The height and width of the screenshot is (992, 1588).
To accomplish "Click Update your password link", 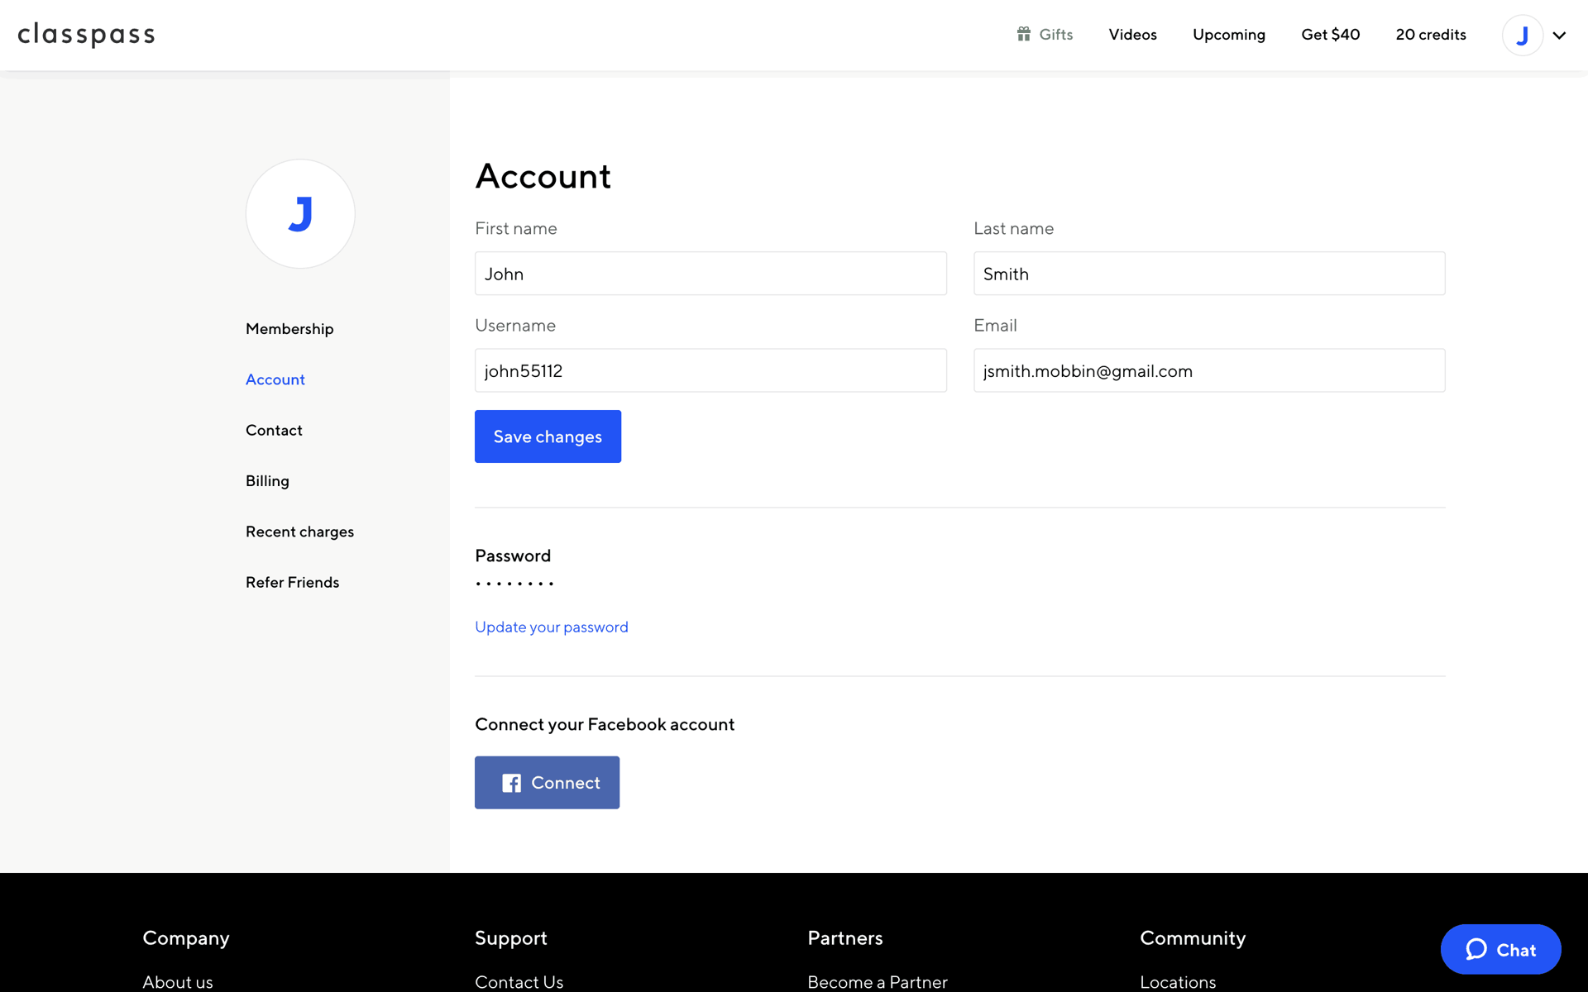I will (552, 627).
